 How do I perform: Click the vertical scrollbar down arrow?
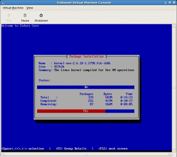click(174, 151)
